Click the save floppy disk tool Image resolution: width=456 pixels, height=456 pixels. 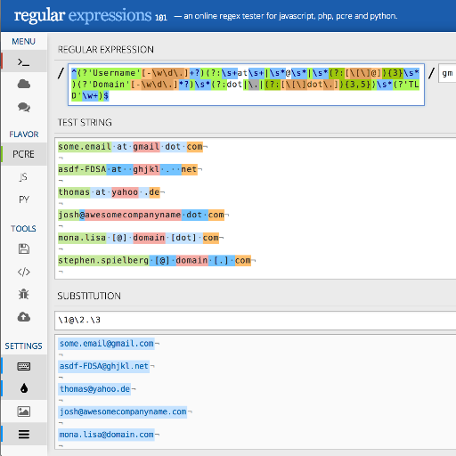24,248
